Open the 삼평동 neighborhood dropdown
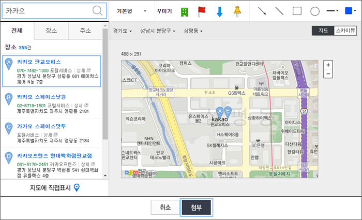 point(193,31)
